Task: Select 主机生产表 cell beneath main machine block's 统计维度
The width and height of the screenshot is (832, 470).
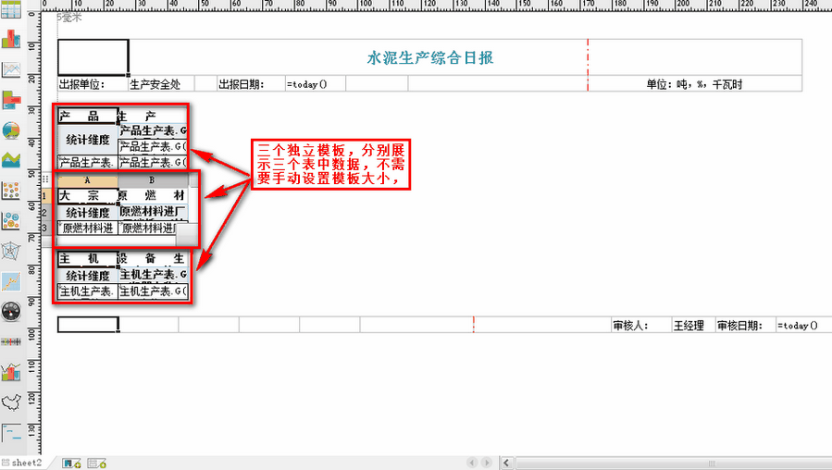Action: (88, 291)
